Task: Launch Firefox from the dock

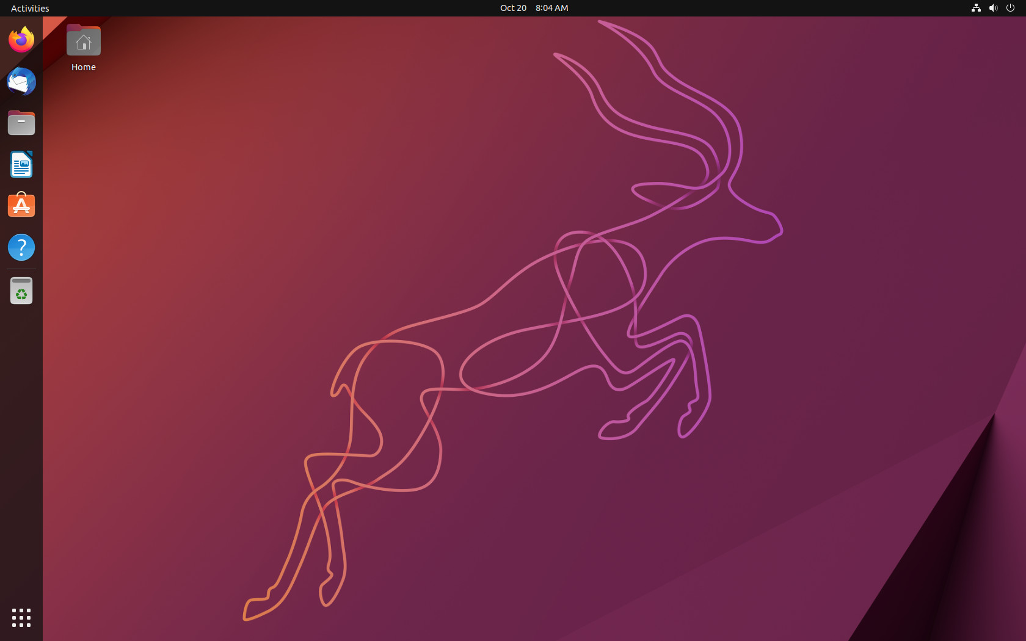Action: [21, 40]
